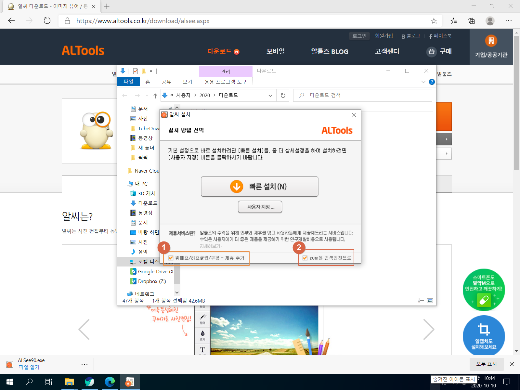Open the 알툴즈 BLOG menu item

click(330, 51)
